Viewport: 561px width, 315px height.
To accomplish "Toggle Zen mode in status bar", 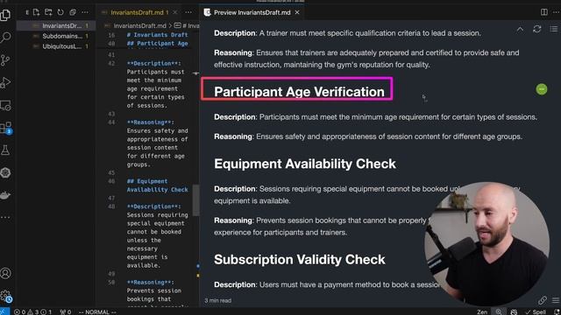I will coord(482,311).
